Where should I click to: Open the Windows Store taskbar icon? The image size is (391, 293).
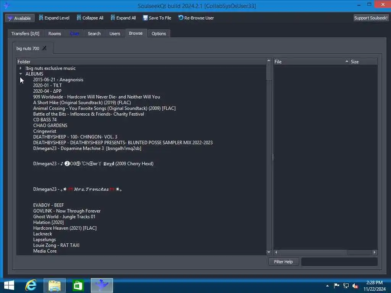point(78,285)
